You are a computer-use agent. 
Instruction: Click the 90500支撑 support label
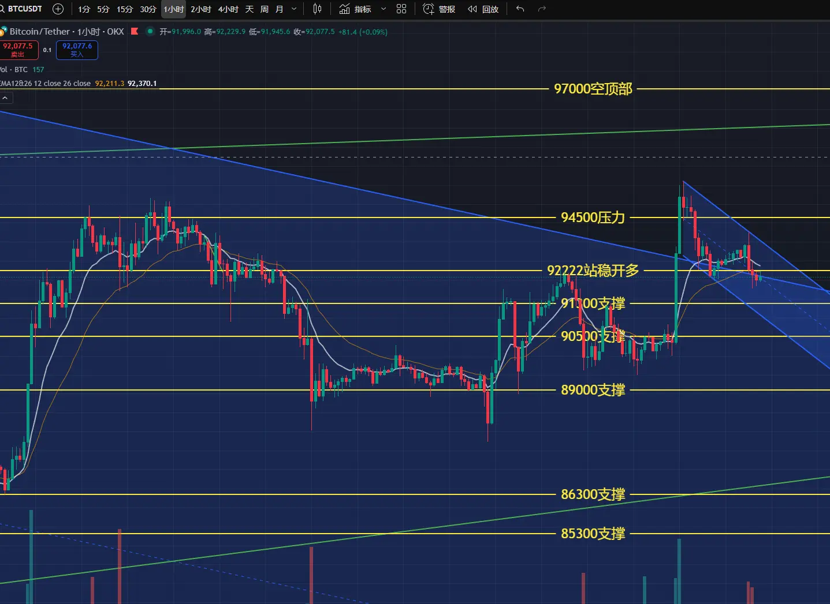tap(593, 336)
